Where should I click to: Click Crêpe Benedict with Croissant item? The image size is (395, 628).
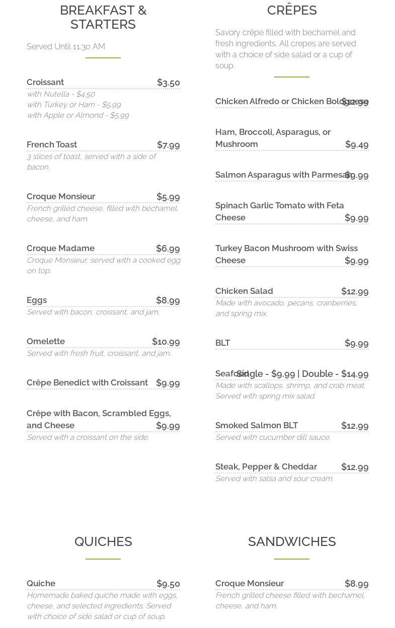tap(87, 382)
